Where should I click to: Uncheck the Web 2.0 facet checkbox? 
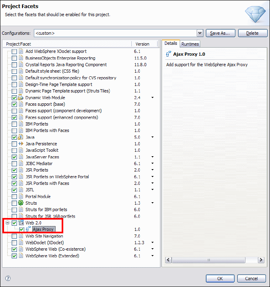click(14, 223)
